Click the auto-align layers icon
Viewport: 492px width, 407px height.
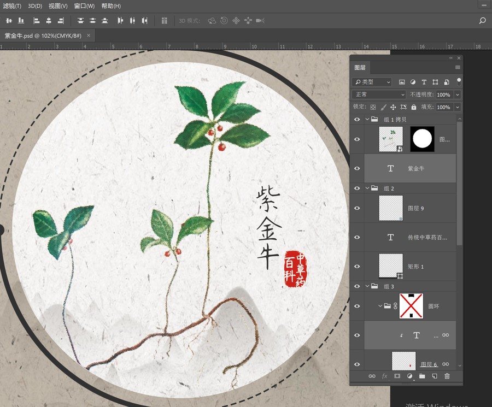coord(164,21)
